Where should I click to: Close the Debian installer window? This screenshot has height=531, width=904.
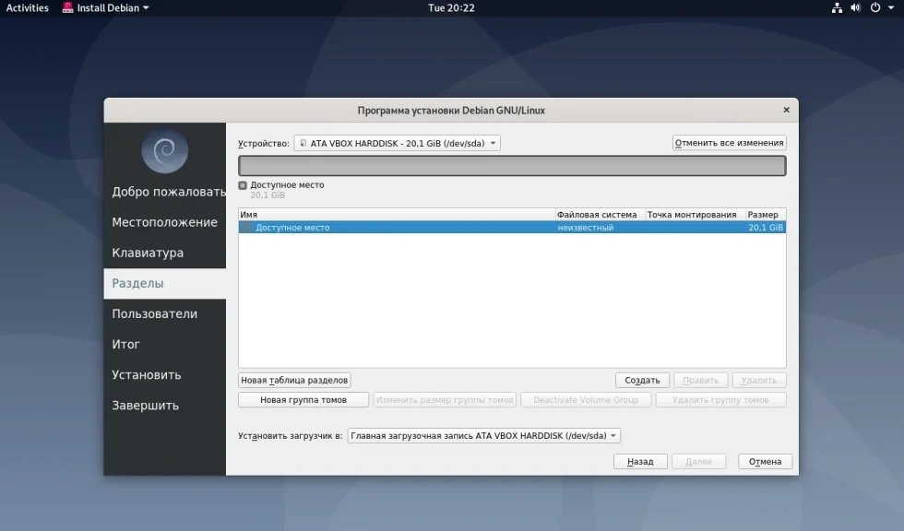pyautogui.click(x=786, y=110)
